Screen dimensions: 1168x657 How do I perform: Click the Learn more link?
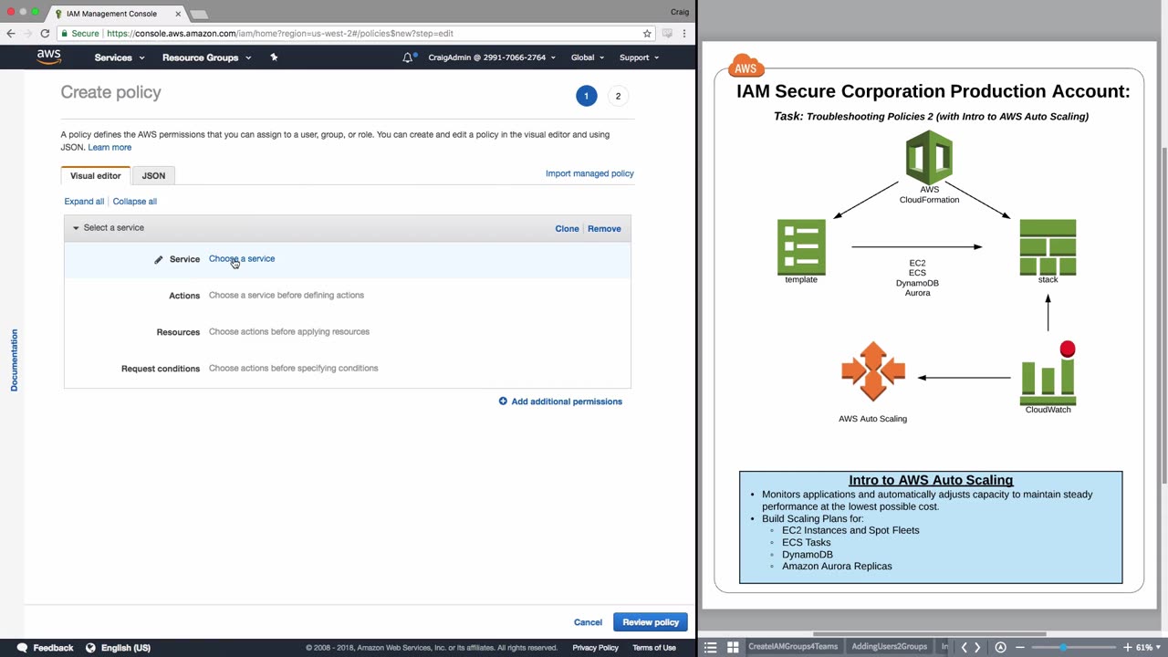tap(109, 147)
